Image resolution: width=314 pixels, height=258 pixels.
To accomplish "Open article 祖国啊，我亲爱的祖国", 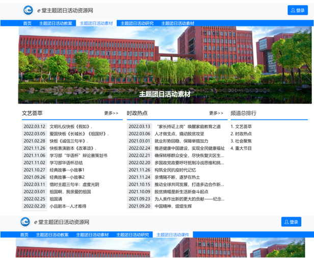I will (x=70, y=192).
